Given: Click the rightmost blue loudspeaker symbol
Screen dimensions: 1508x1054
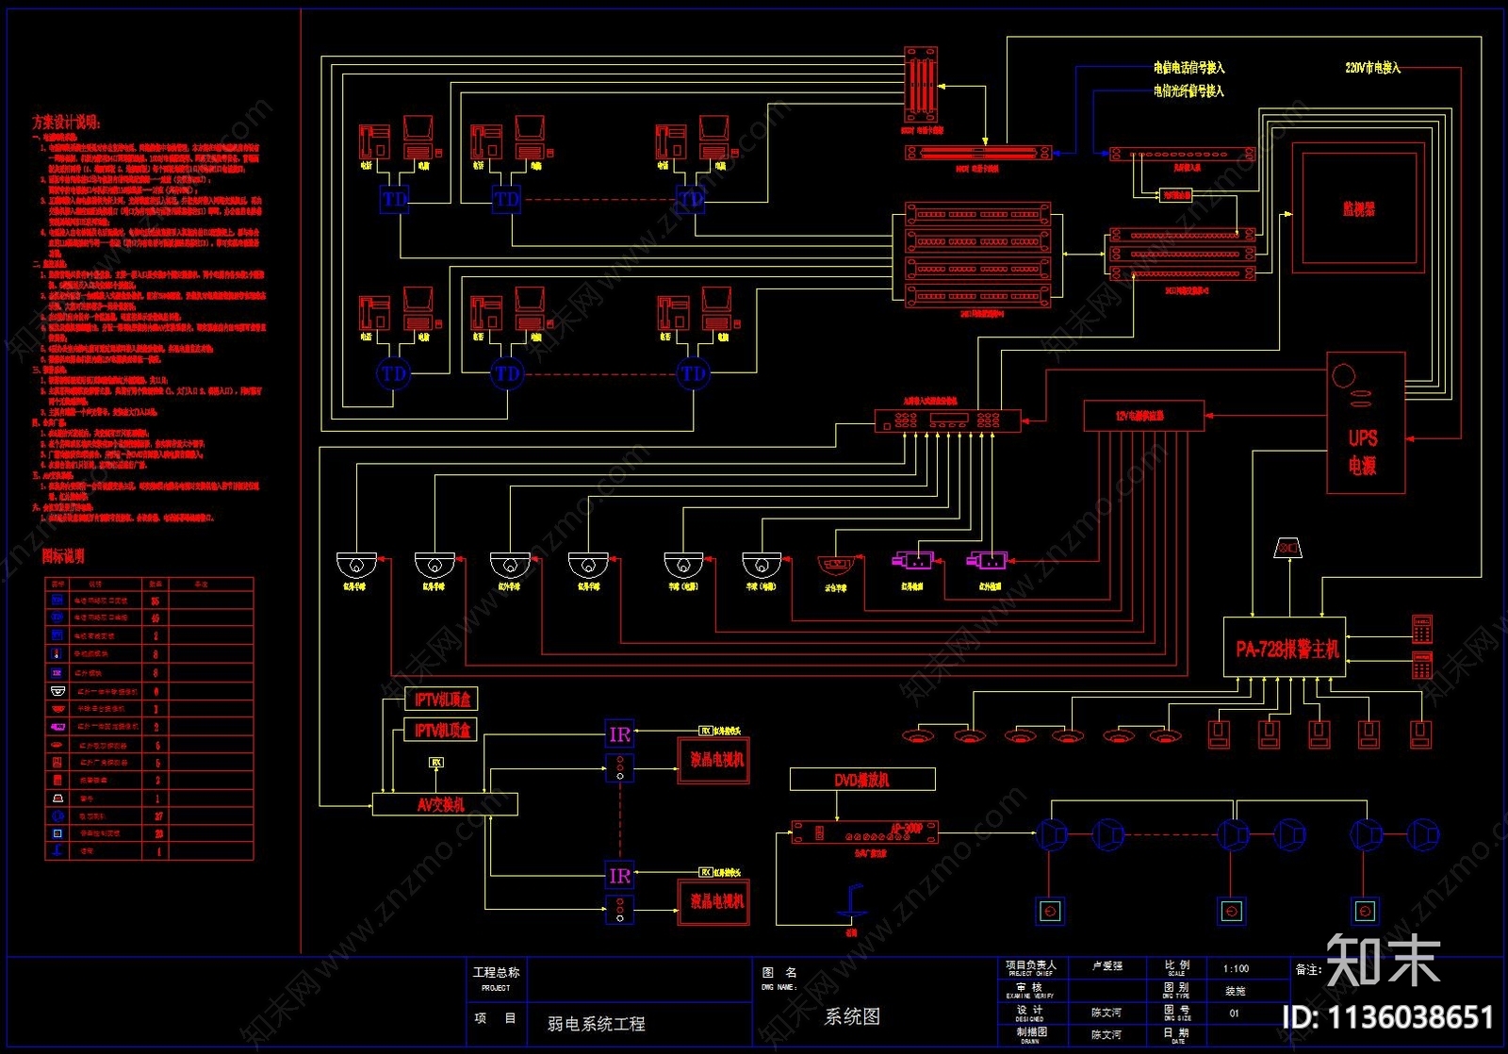Looking at the screenshot, I should (1423, 834).
